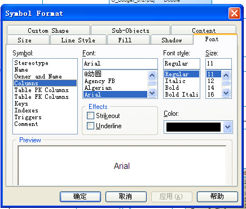The height and width of the screenshot is (209, 246).
Task: Select Stereotype in Symbol list
Action: click(x=45, y=63)
